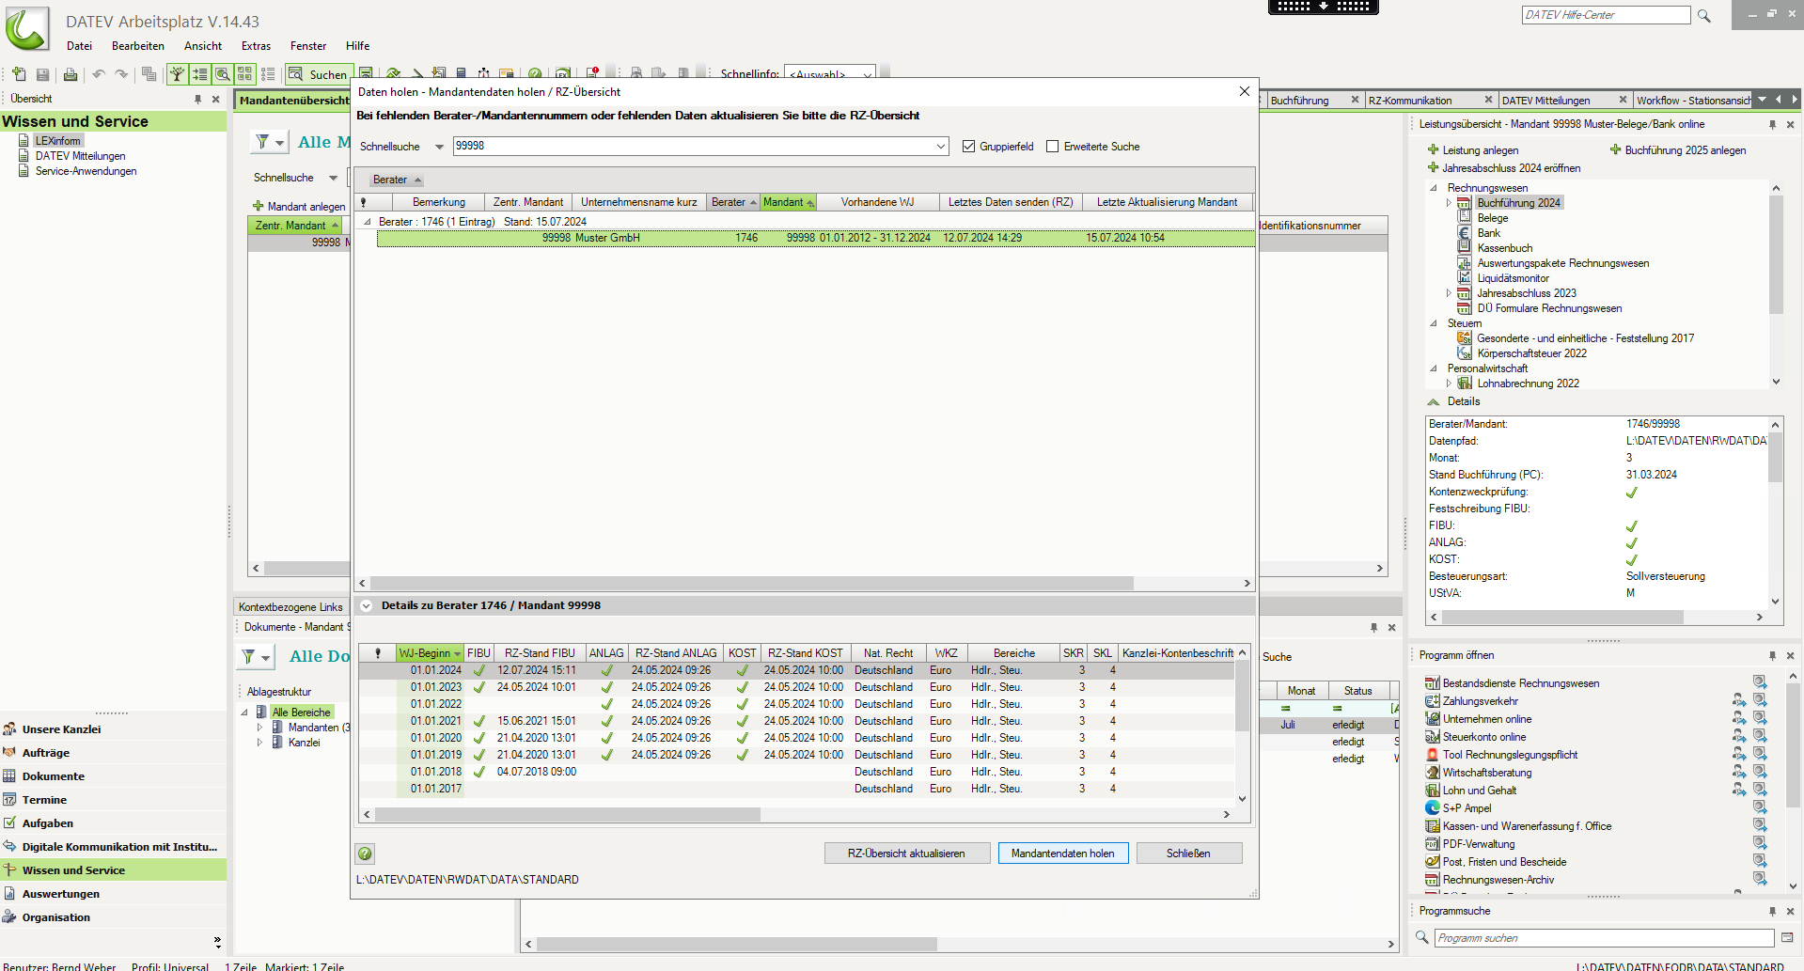
Task: Open the Schnellsuche value dropdown
Action: click(941, 147)
